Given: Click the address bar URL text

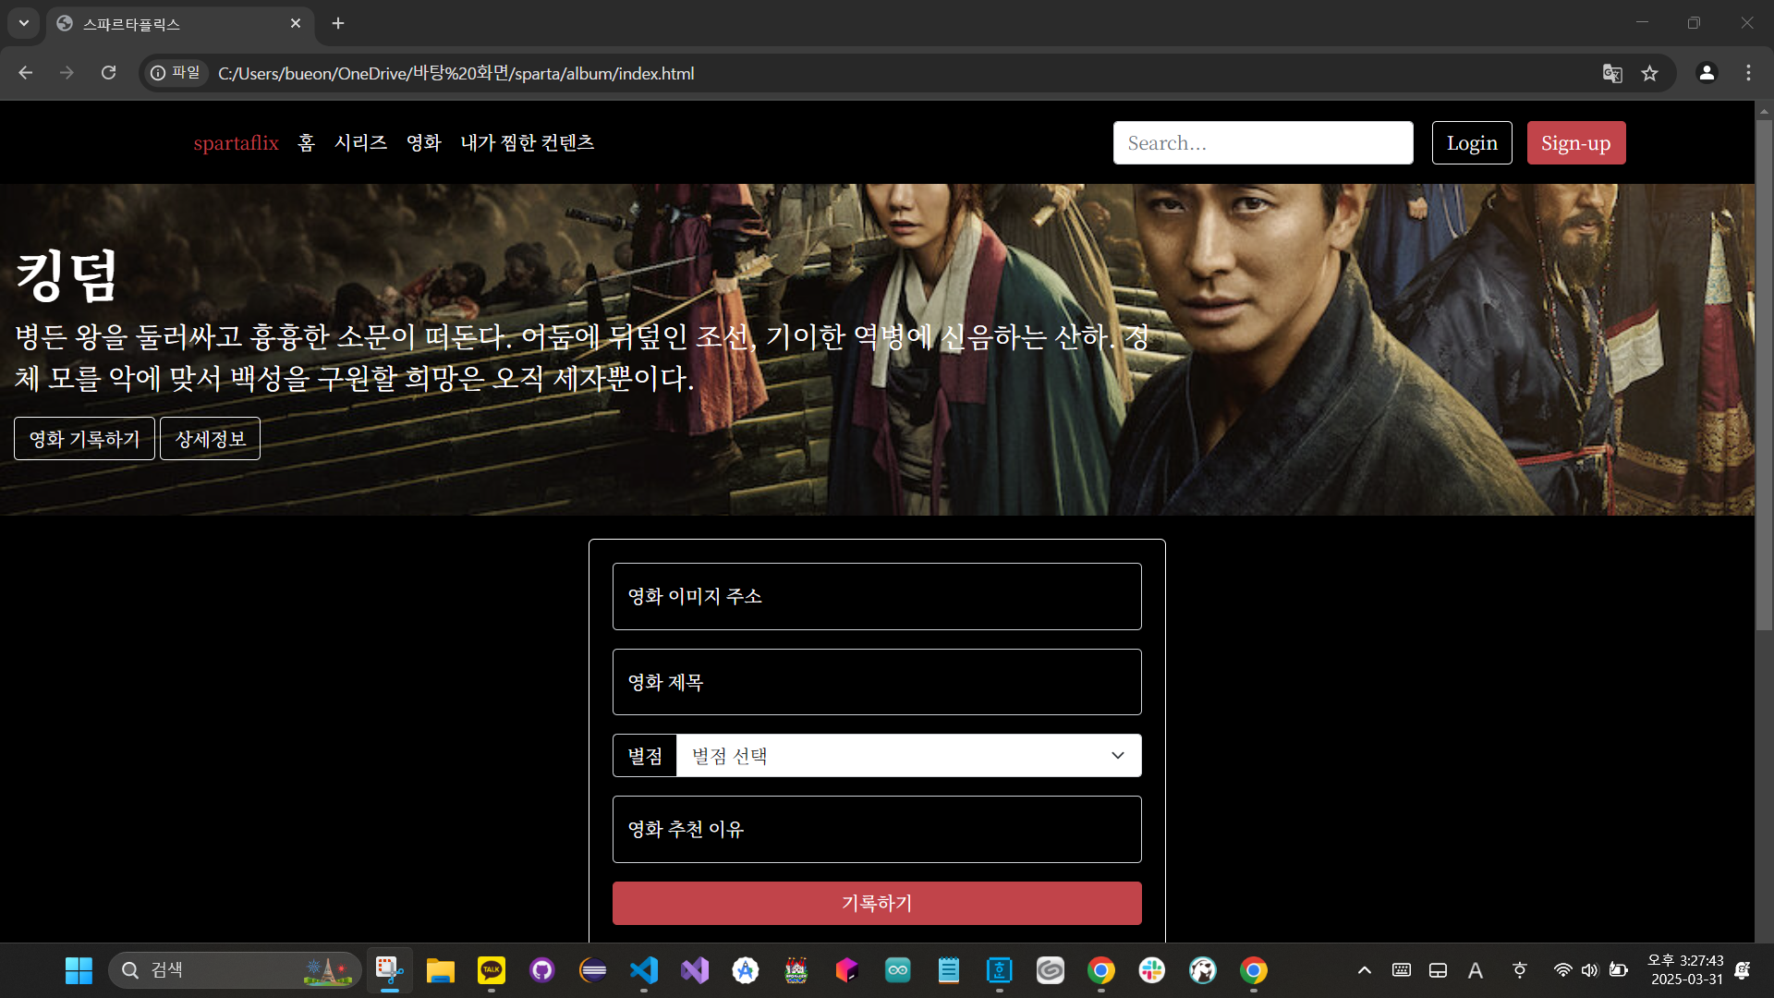Looking at the screenshot, I should point(456,73).
